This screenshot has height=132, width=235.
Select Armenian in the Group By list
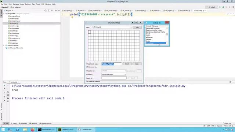[x=149, y=37]
